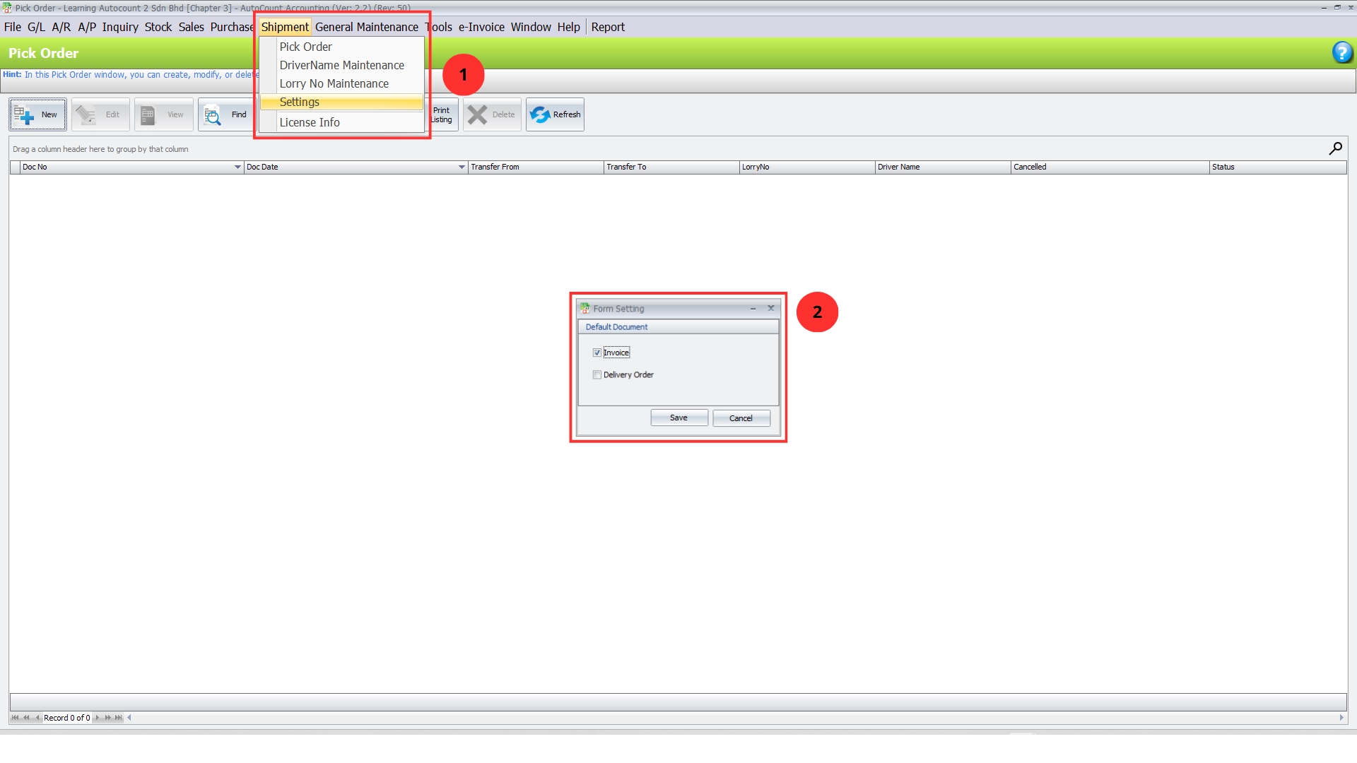Click the Refresh toolbar button
This screenshot has height=763, width=1357.
[x=555, y=114]
